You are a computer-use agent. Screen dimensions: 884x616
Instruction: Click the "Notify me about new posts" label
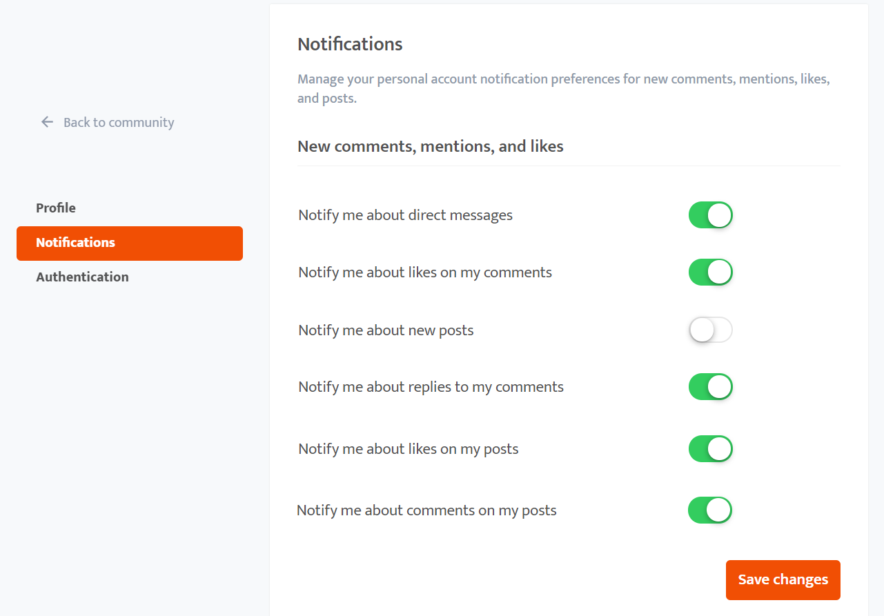(x=386, y=330)
